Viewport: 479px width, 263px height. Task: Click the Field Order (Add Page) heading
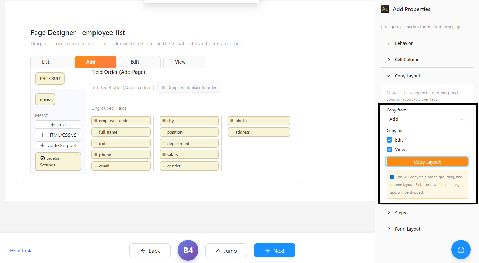(118, 72)
